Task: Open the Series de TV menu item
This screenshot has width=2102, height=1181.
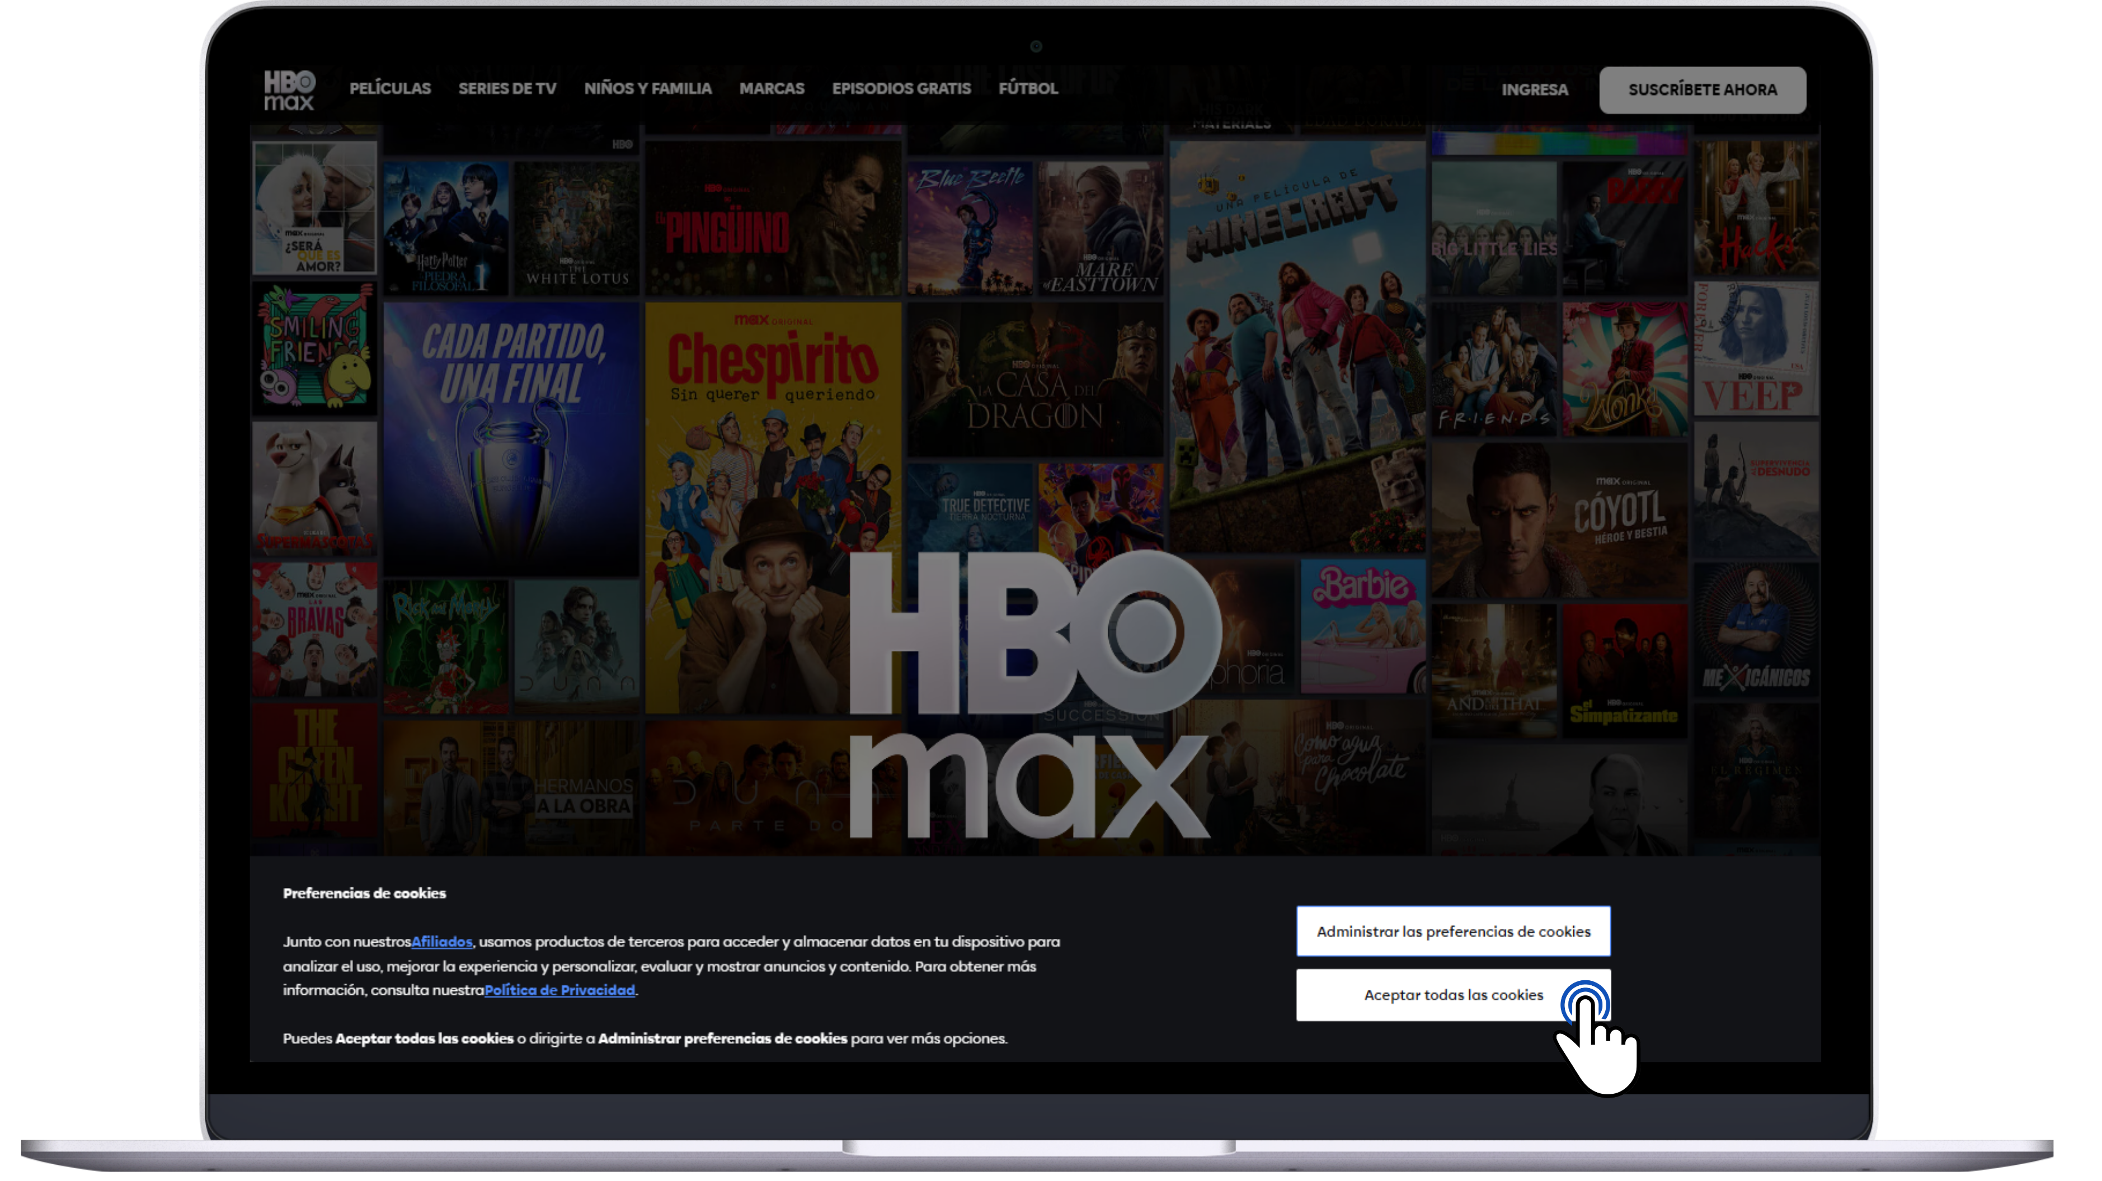Action: pyautogui.click(x=507, y=89)
